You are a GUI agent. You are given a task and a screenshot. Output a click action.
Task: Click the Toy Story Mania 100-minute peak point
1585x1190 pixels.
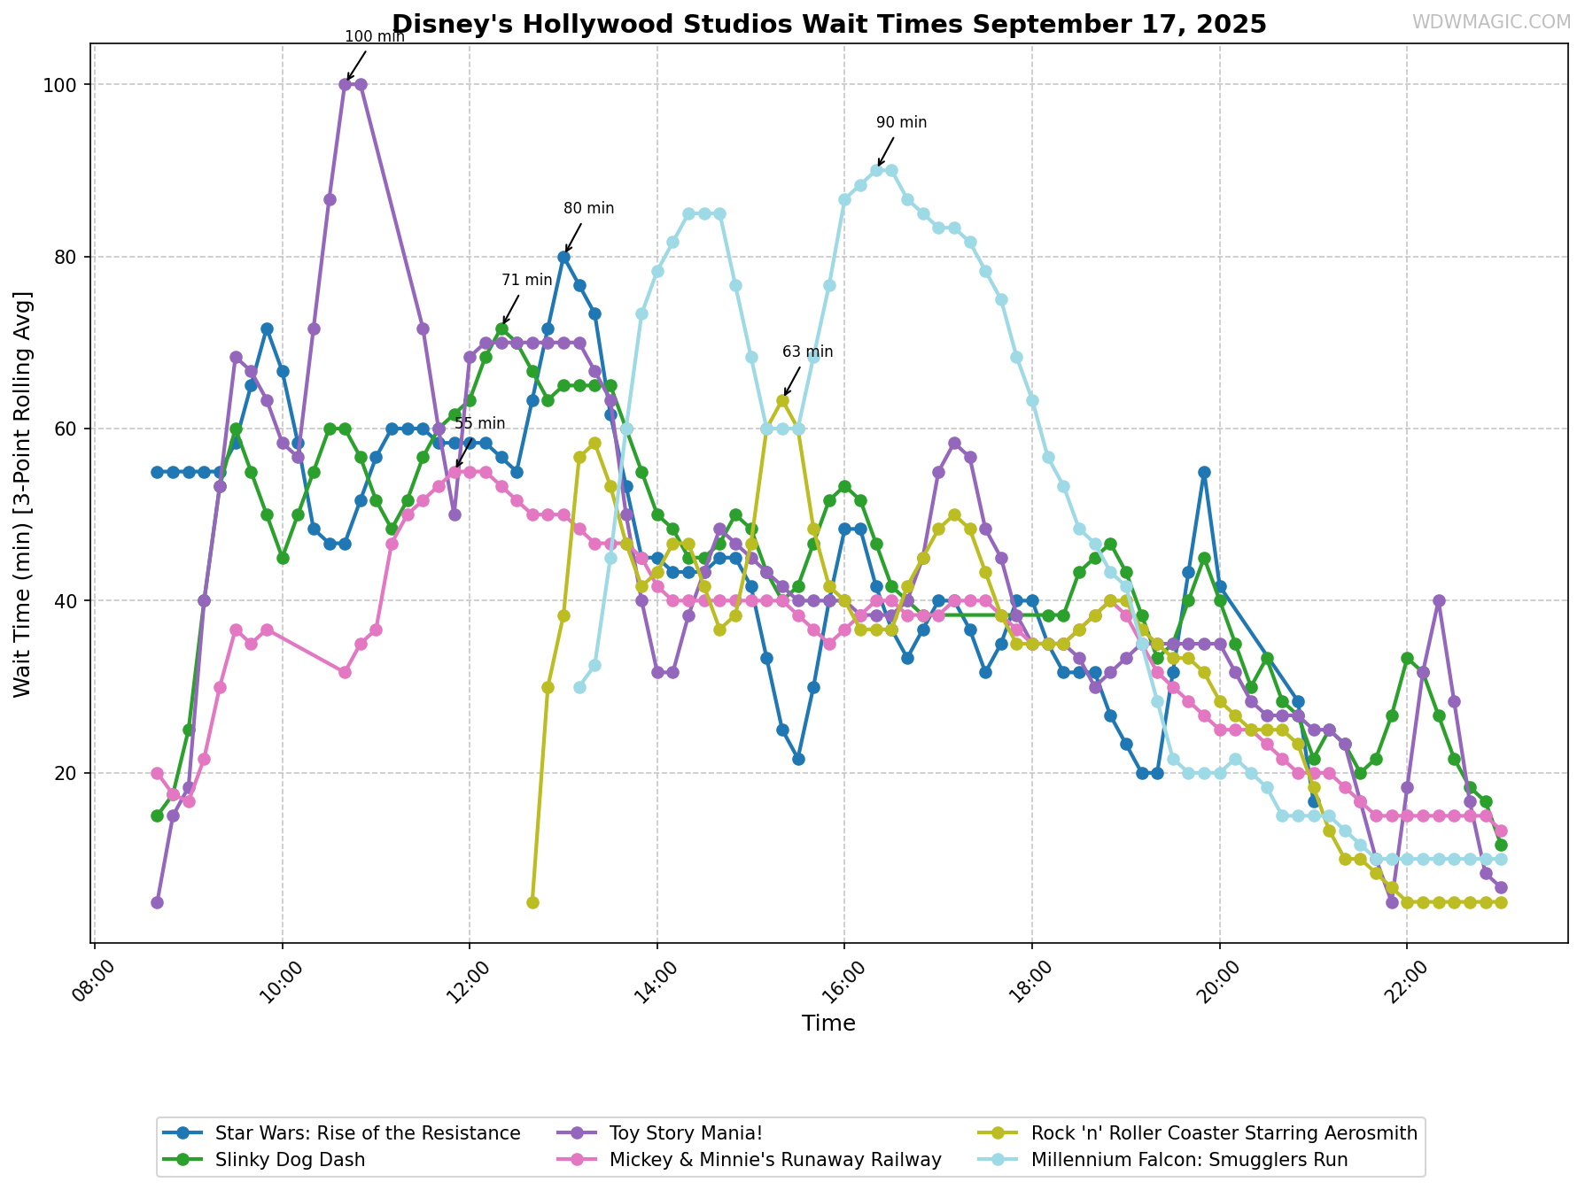(345, 84)
